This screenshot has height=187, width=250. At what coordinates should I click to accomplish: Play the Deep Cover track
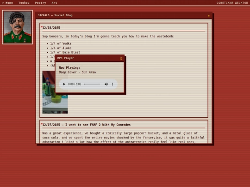pos(64,84)
